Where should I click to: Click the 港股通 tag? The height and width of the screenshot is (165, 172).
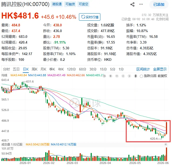(57, 4)
